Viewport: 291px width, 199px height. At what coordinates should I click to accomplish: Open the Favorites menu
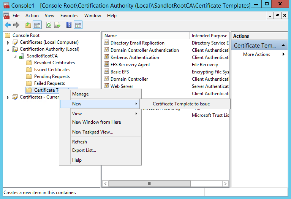pos(69,16)
